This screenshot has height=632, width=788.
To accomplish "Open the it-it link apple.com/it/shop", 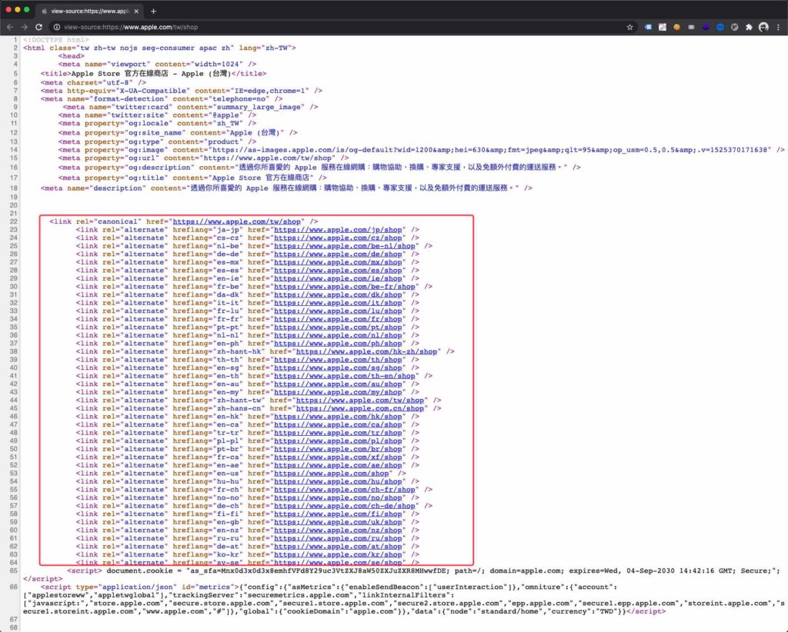I will pos(338,303).
